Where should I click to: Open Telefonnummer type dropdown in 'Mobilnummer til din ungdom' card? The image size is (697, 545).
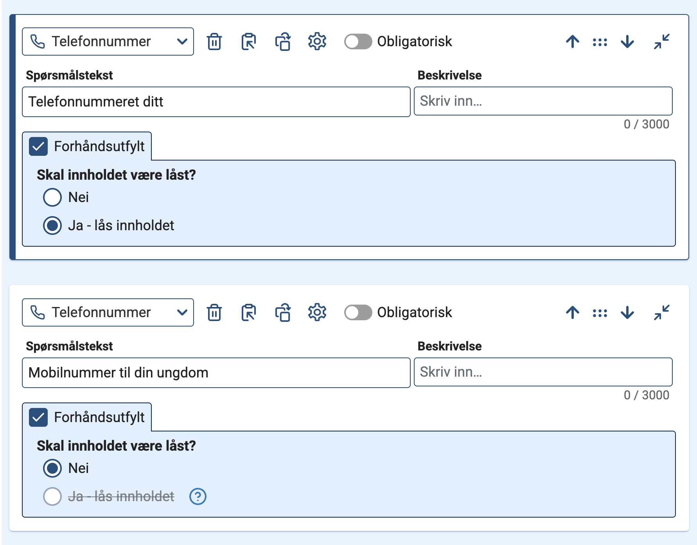108,312
